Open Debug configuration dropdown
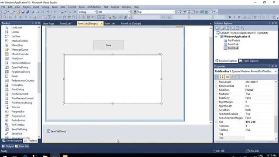The image size is (279, 157). (x=95, y=12)
